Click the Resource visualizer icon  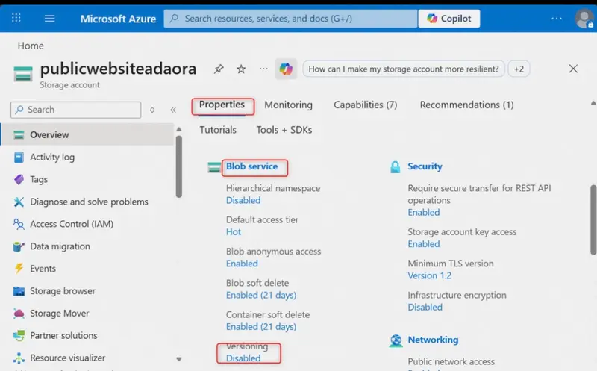point(19,358)
